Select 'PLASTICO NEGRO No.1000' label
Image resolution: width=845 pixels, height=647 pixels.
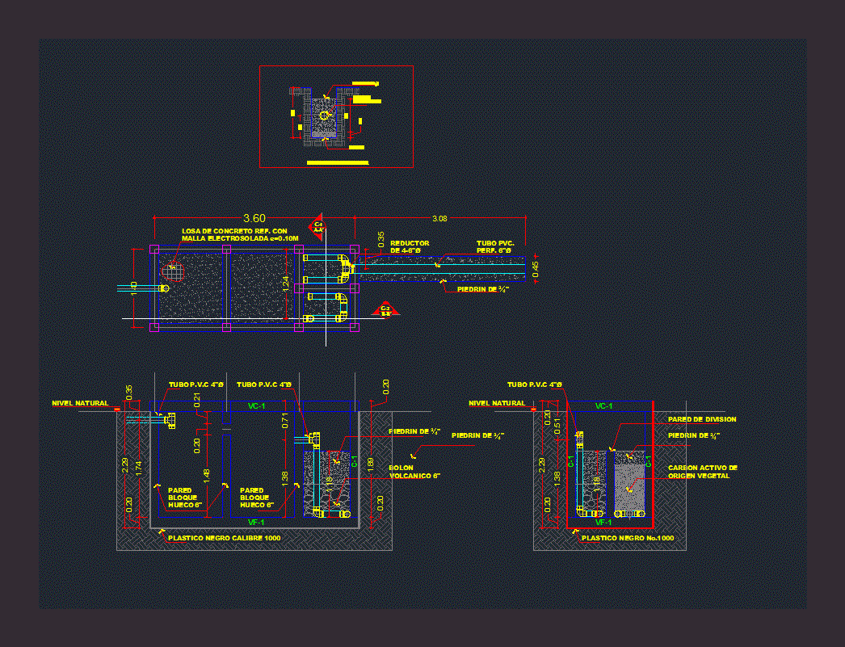(x=628, y=538)
